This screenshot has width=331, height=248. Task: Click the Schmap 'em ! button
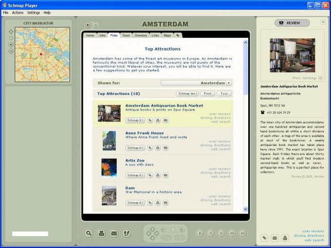pyautogui.click(x=187, y=93)
